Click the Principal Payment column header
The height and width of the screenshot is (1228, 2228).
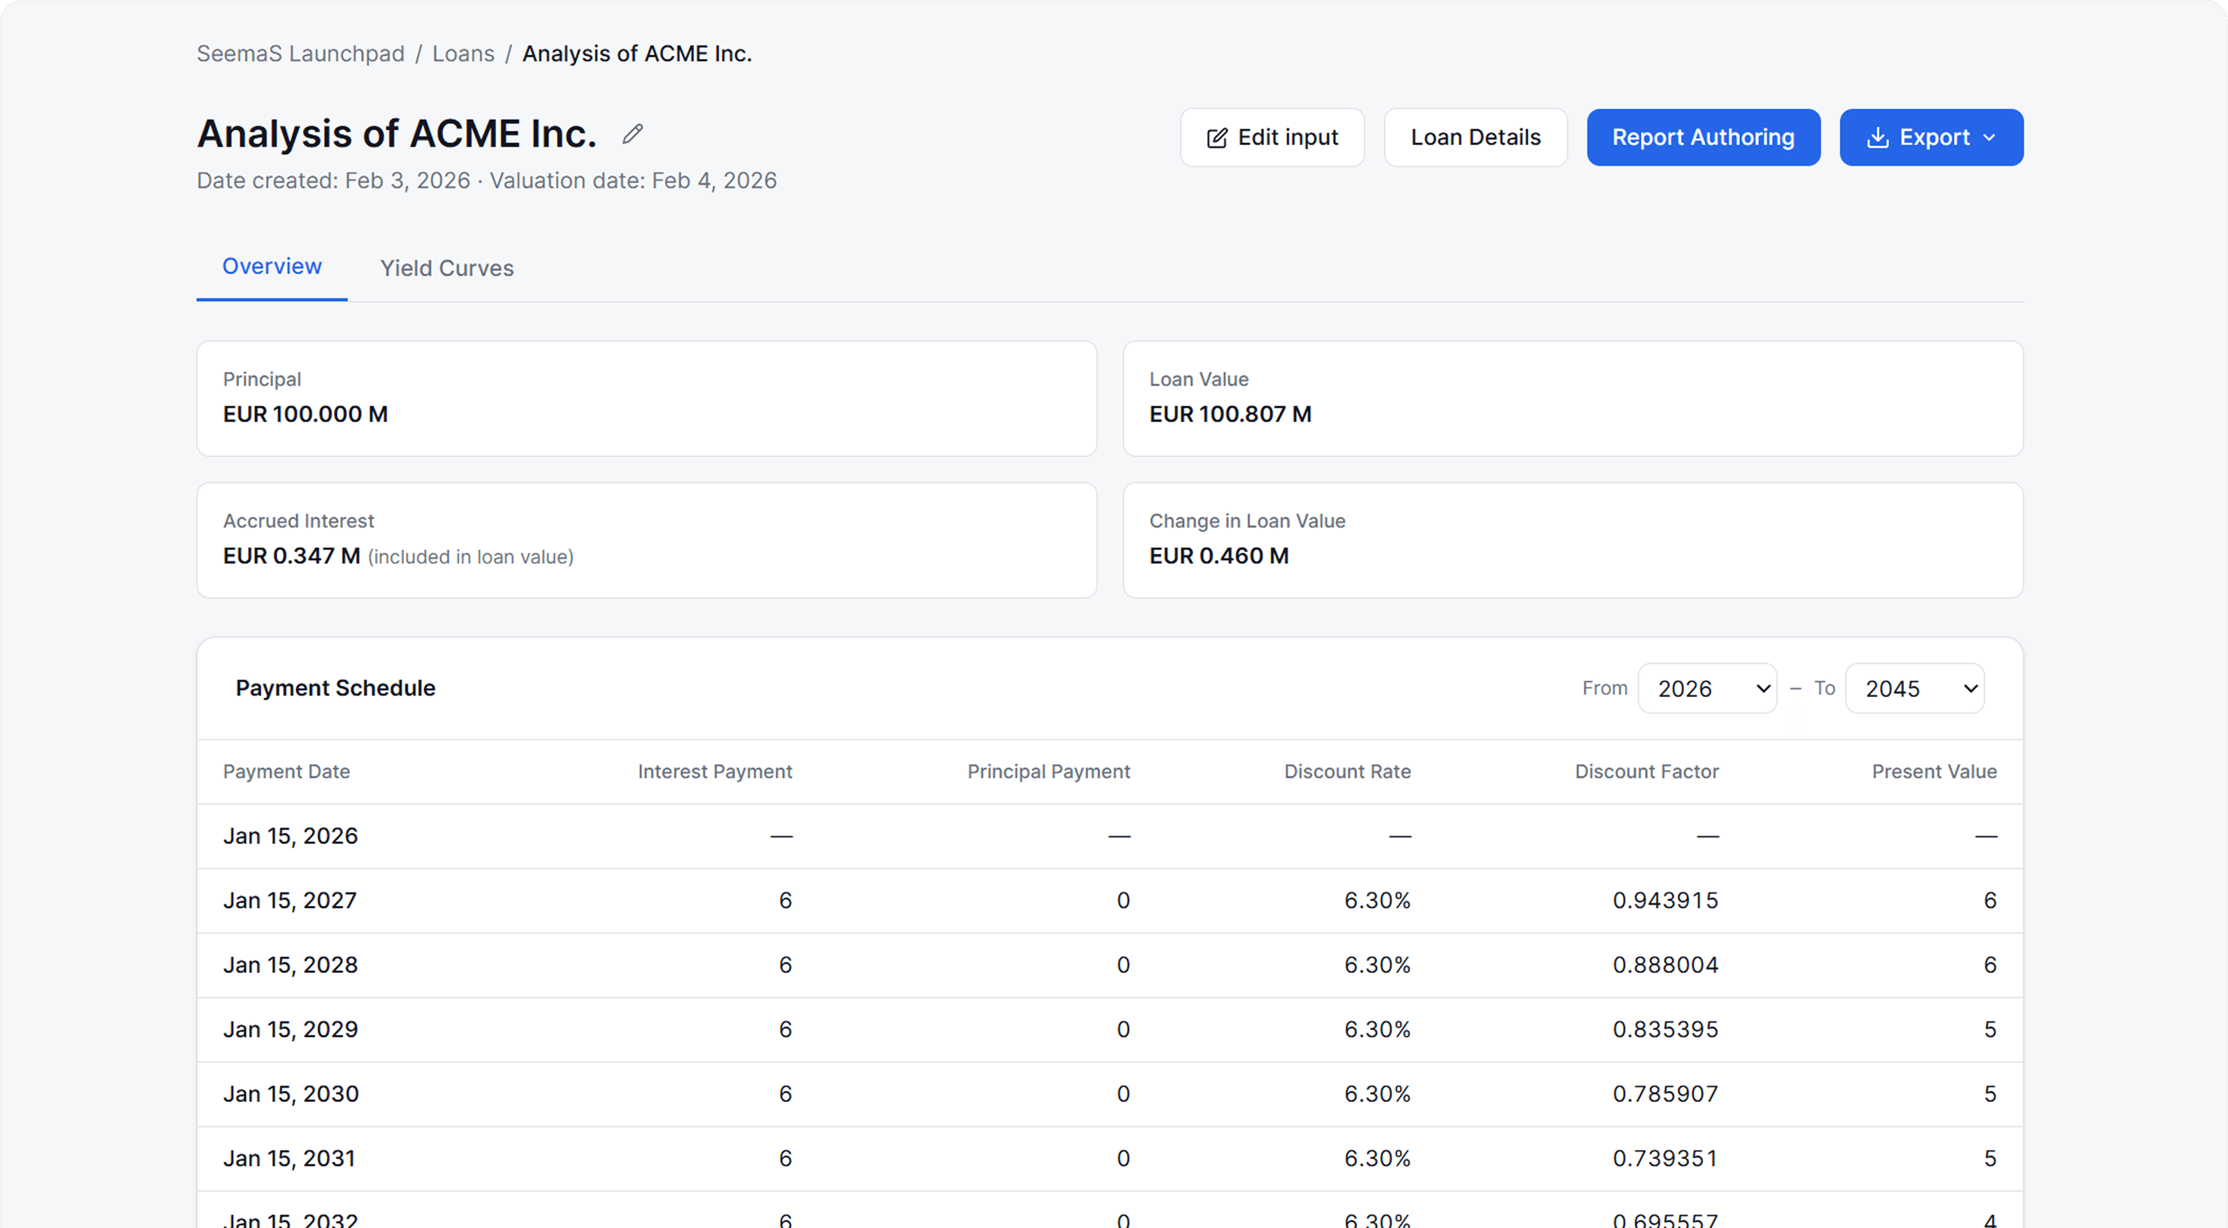point(1048,771)
